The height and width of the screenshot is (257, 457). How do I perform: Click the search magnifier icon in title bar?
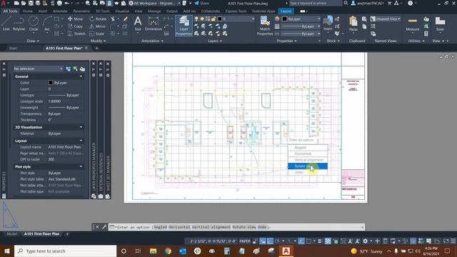click(x=346, y=3)
